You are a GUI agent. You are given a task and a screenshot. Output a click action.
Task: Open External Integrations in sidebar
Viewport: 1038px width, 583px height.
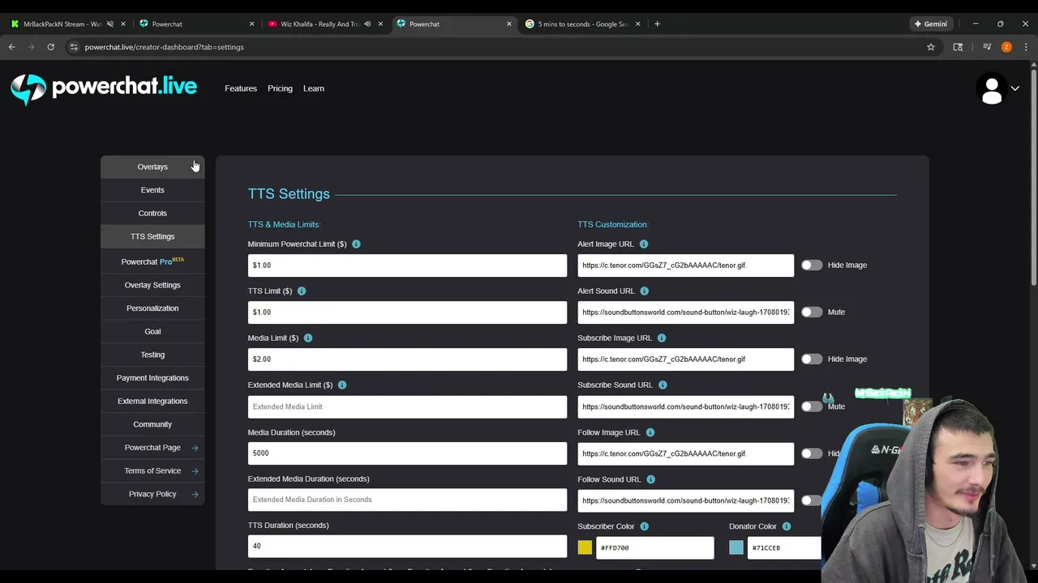point(152,401)
